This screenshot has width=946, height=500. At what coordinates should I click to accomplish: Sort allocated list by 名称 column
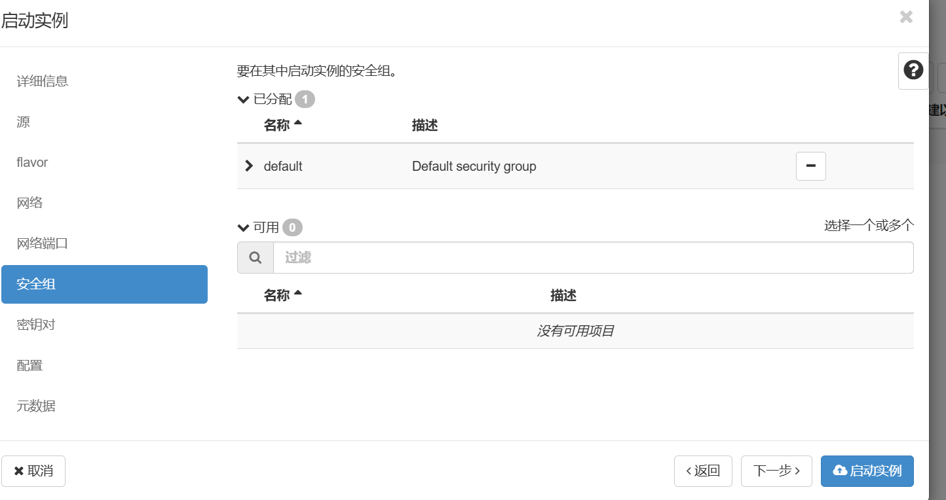(282, 125)
